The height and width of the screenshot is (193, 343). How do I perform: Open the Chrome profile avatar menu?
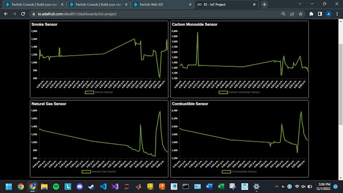pyautogui.click(x=328, y=14)
